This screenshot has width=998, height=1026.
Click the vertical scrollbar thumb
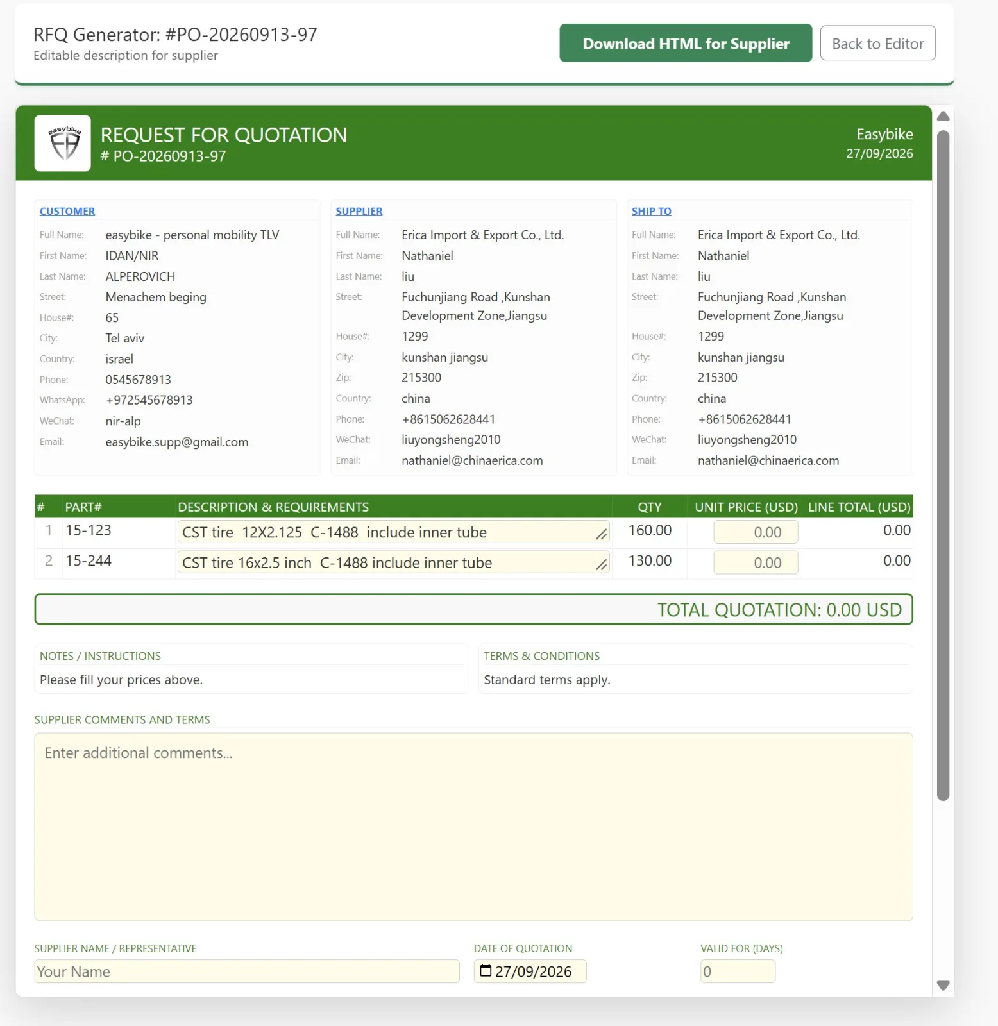[943, 466]
